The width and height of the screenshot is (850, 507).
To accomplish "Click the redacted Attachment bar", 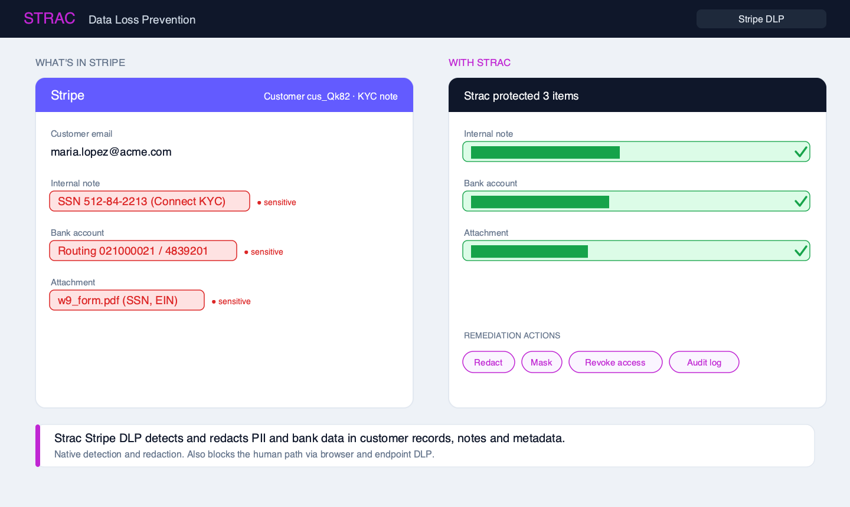I will 529,251.
